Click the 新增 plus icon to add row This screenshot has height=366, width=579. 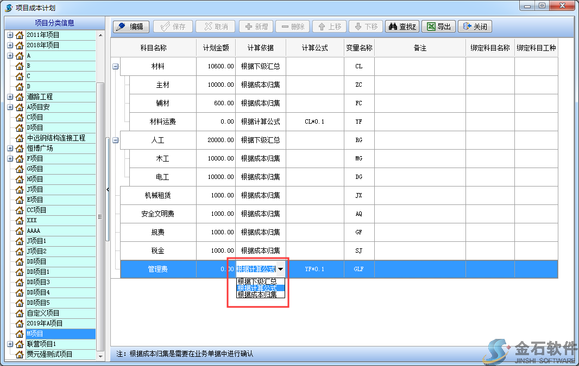(248, 26)
